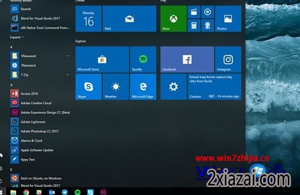Launch Access 2016
Image resolution: width=300 pixels, height=195 pixels.
[40, 94]
